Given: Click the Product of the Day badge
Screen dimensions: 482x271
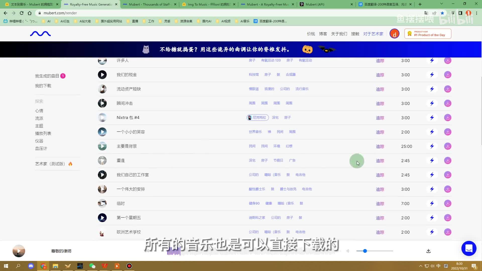Looking at the screenshot, I should pos(428,34).
